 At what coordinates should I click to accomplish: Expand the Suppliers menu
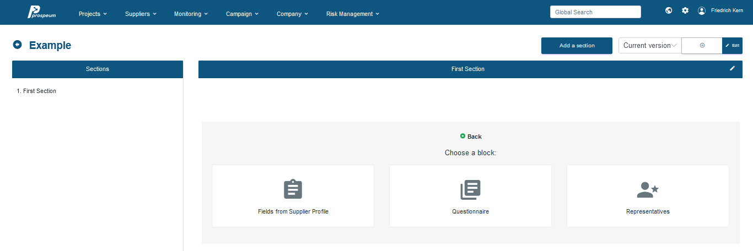point(141,14)
